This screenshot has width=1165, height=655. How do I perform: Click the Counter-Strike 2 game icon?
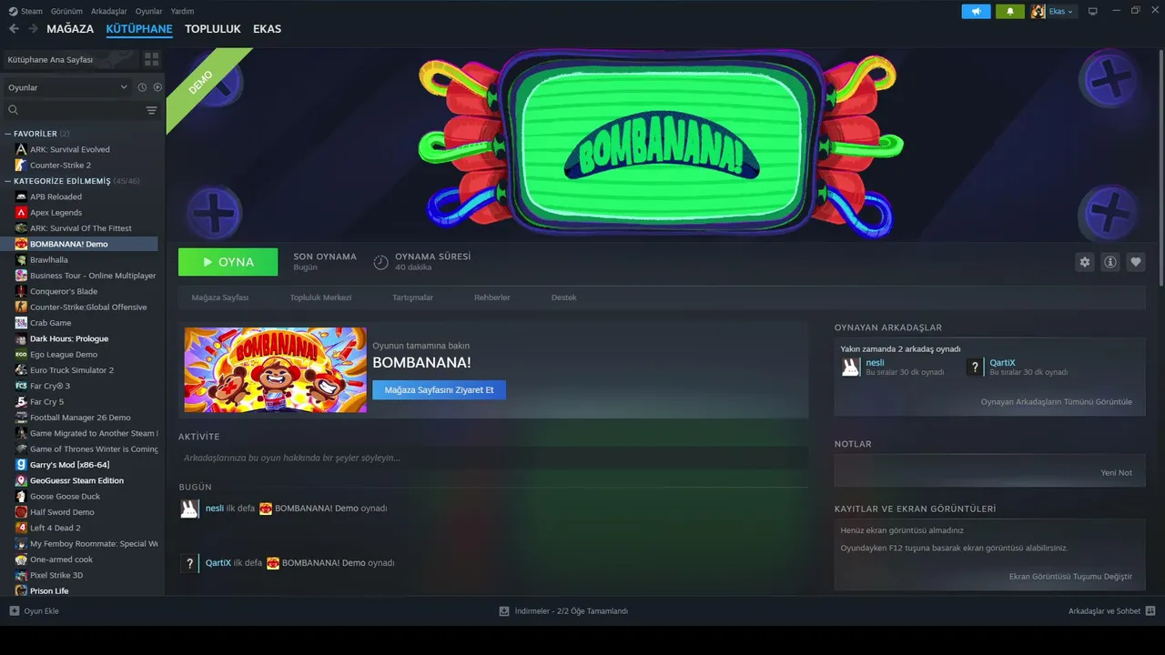pyautogui.click(x=21, y=166)
